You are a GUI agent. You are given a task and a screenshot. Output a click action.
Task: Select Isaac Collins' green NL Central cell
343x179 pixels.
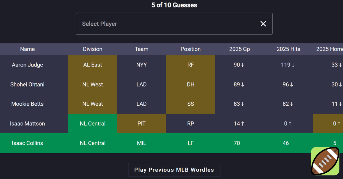(93, 143)
